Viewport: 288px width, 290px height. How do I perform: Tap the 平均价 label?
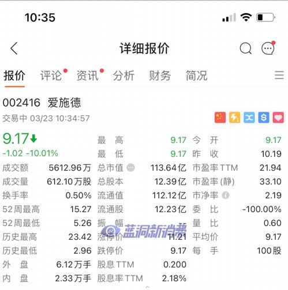(x=205, y=237)
